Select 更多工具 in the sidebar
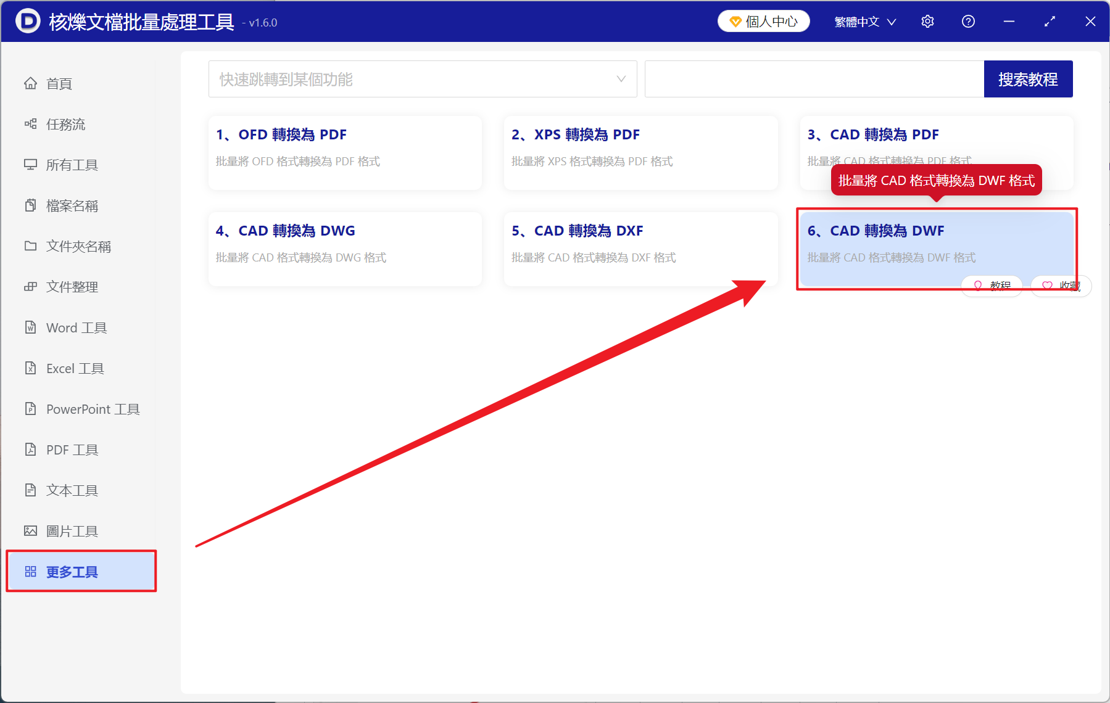This screenshot has width=1110, height=703. click(72, 572)
